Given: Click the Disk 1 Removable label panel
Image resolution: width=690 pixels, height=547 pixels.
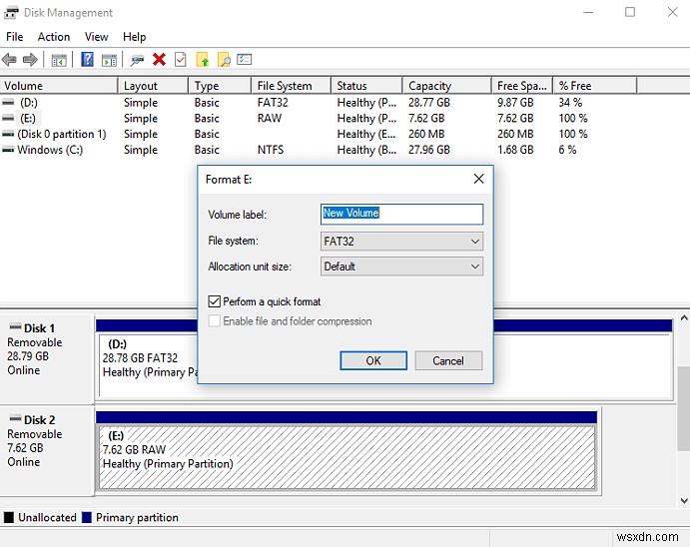Looking at the screenshot, I should pos(47,357).
